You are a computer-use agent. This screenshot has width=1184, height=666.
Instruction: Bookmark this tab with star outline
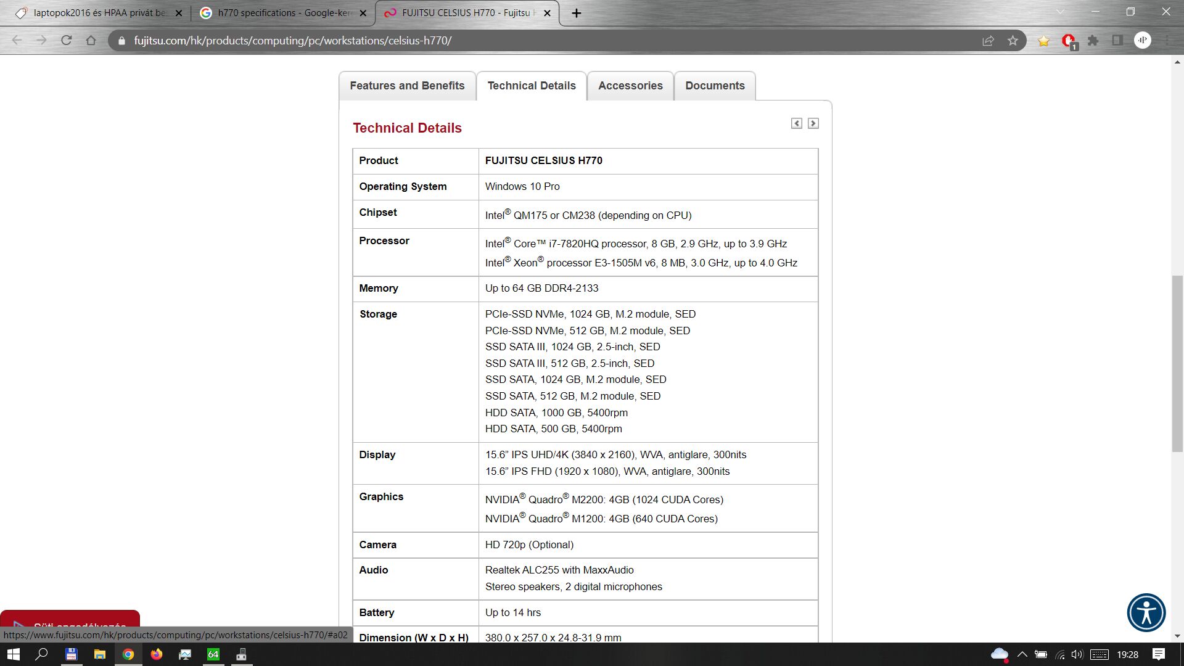point(1013,41)
